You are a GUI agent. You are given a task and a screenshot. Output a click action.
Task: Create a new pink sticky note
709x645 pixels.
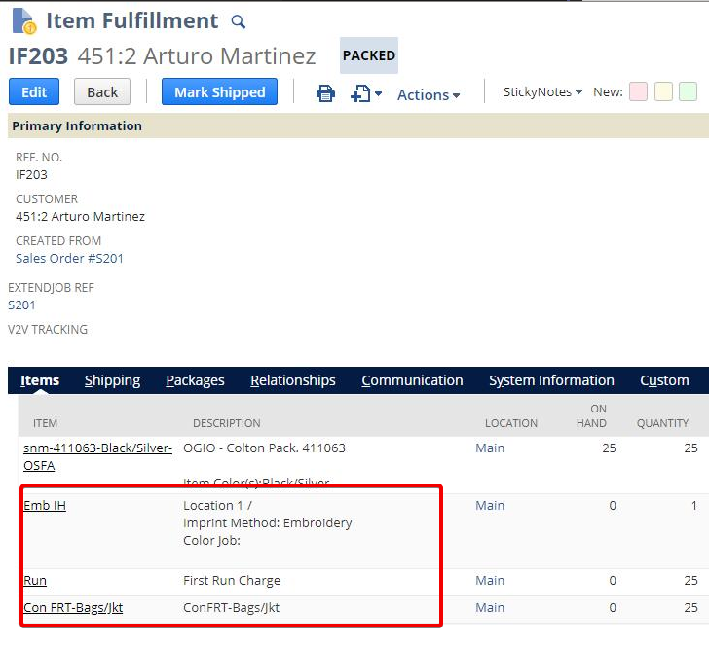(638, 91)
